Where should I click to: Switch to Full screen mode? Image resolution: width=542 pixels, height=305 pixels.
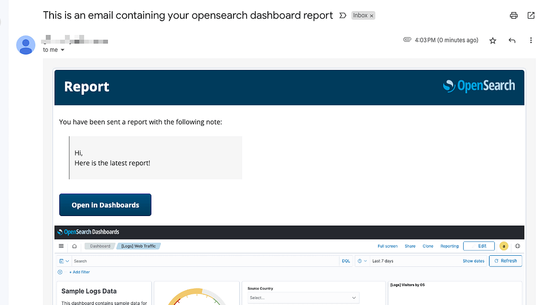(x=387, y=246)
